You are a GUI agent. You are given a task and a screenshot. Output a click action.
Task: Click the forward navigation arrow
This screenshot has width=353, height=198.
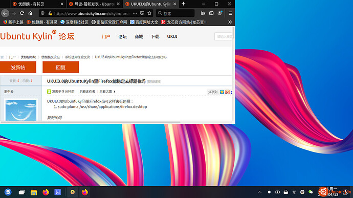[14, 13]
